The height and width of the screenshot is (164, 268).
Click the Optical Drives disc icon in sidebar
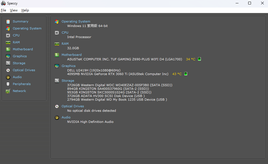coord(8,70)
